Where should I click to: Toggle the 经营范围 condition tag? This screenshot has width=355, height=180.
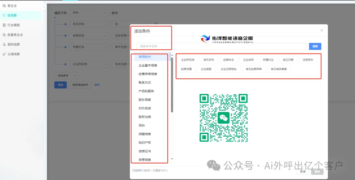186,69
